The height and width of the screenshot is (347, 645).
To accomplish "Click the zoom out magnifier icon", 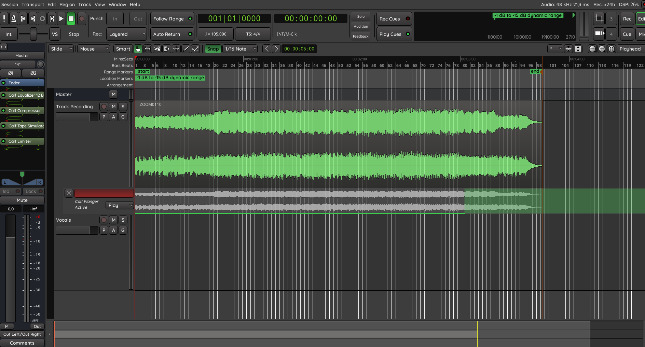I will (x=592, y=49).
